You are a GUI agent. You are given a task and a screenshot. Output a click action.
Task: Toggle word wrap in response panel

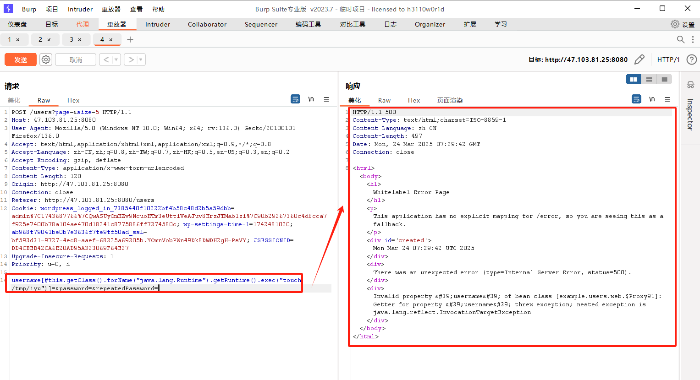636,99
